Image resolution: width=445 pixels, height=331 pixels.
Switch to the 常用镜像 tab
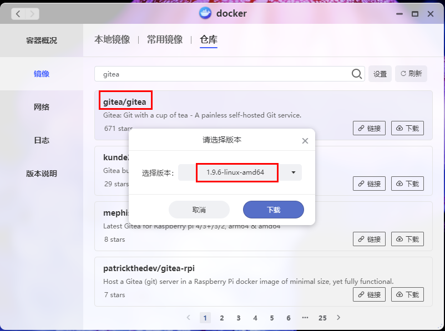pos(165,39)
